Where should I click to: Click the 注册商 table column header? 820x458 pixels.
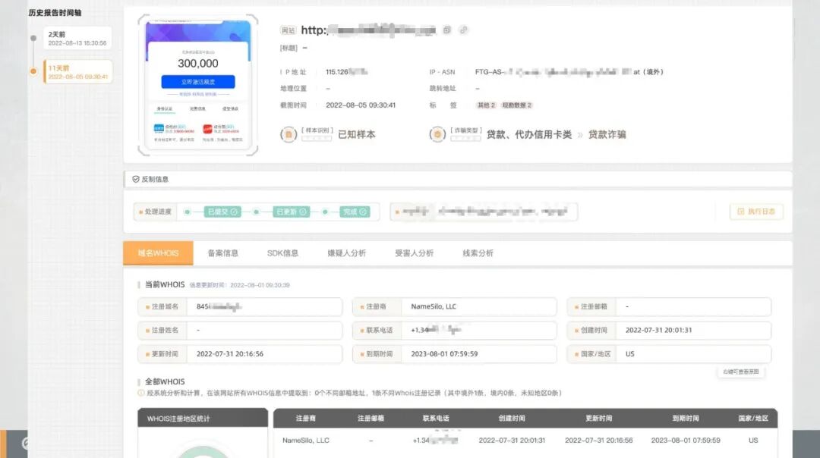[x=305, y=419]
